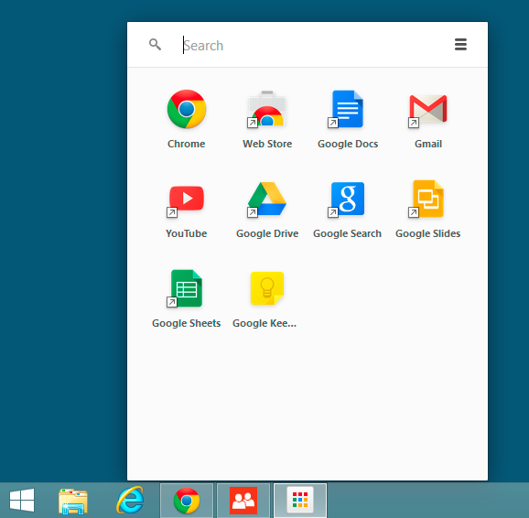Click the "Web Store" label text
The width and height of the screenshot is (529, 518).
pyautogui.click(x=267, y=144)
